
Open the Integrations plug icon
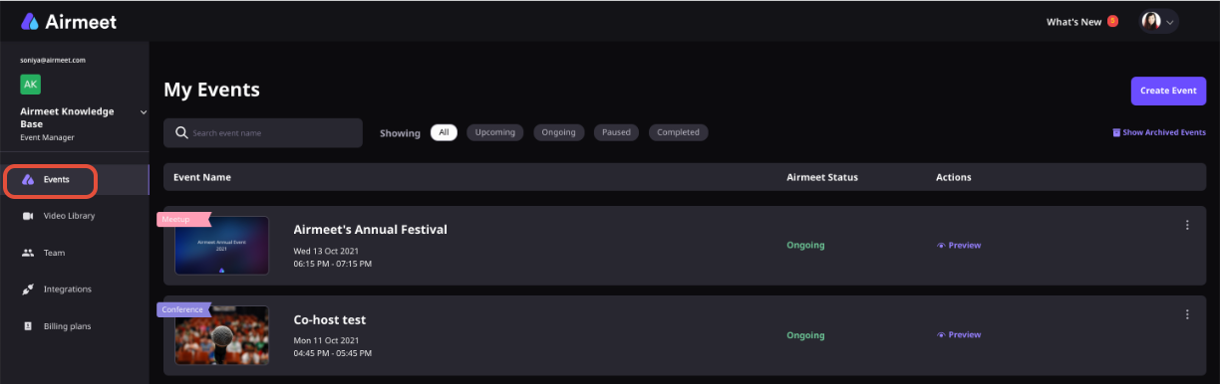28,289
